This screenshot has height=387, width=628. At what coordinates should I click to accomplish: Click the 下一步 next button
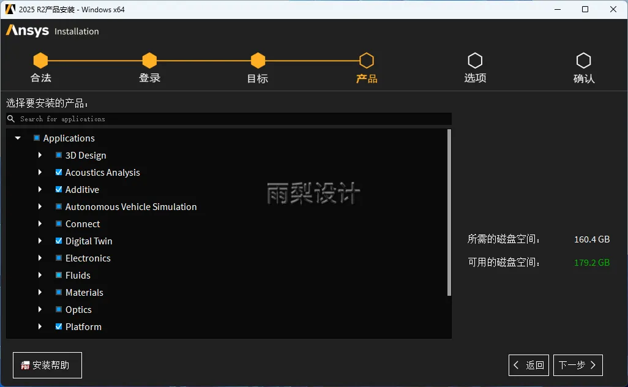[578, 365]
